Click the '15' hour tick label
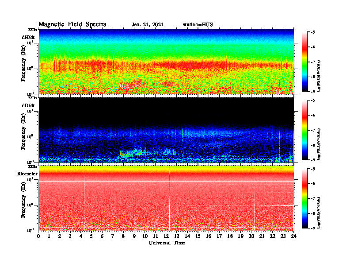 pyautogui.click(x=198, y=236)
